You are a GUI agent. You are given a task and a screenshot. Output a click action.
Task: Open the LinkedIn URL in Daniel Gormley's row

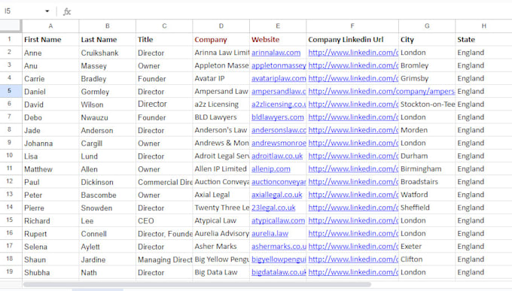pyautogui.click(x=382, y=91)
